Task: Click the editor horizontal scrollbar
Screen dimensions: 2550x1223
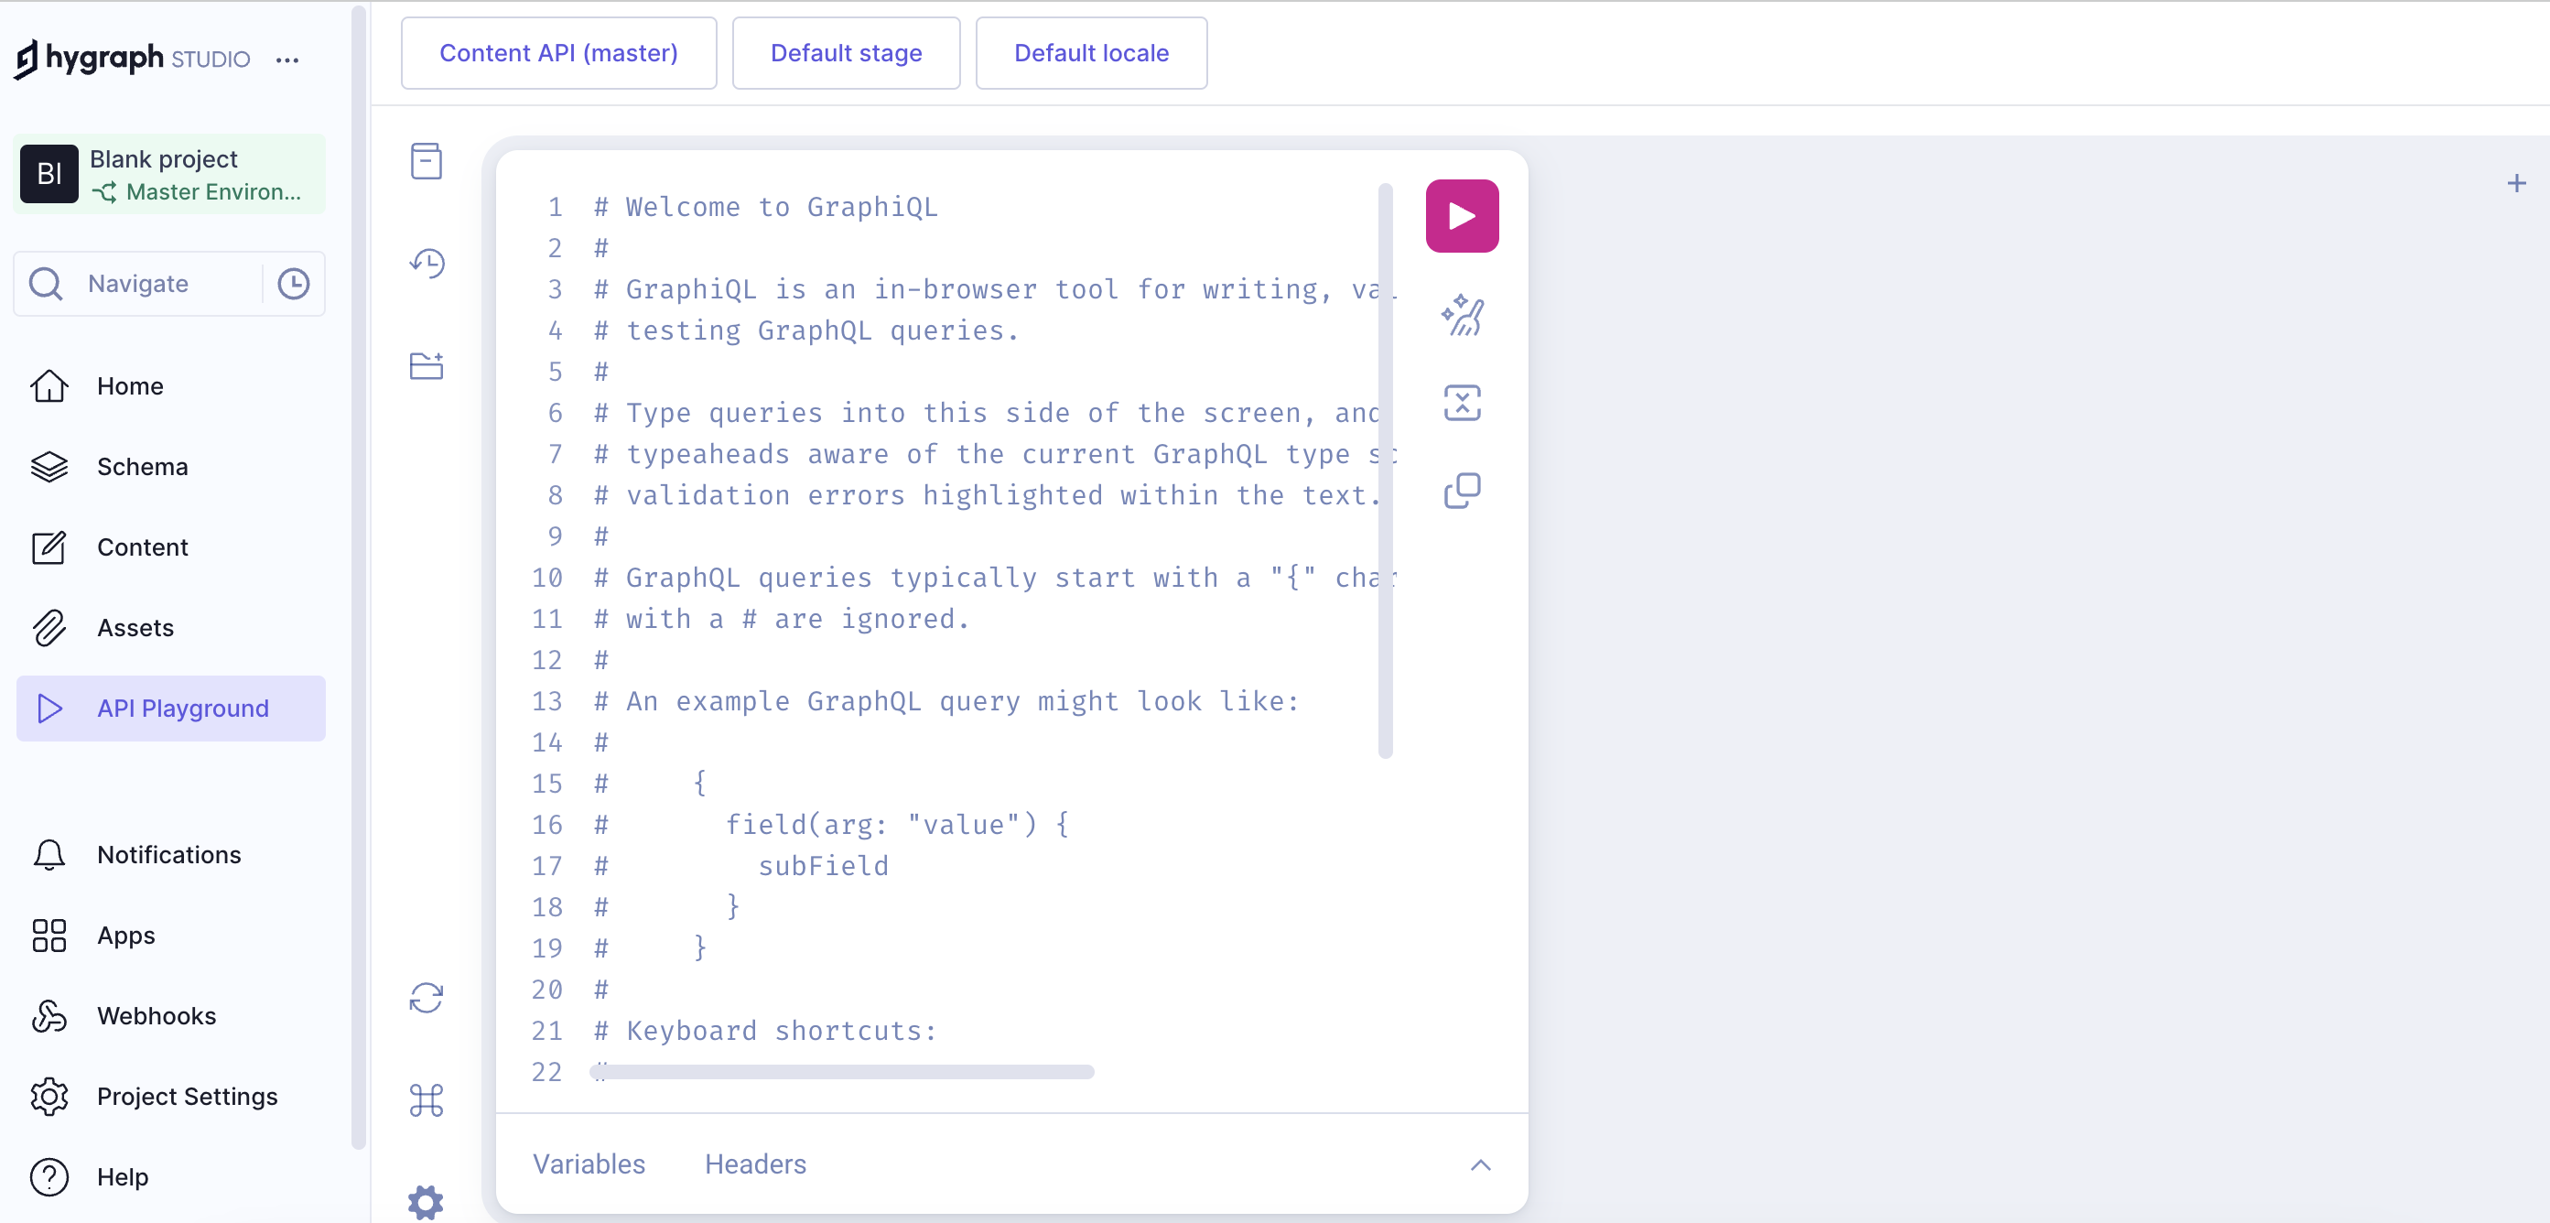Action: click(x=842, y=1073)
